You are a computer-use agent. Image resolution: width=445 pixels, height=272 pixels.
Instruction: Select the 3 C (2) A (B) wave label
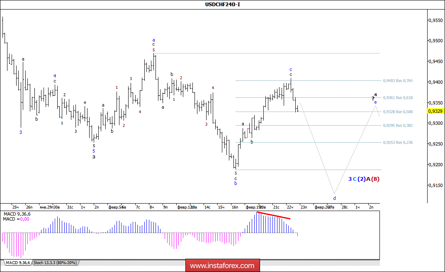coord(364,179)
